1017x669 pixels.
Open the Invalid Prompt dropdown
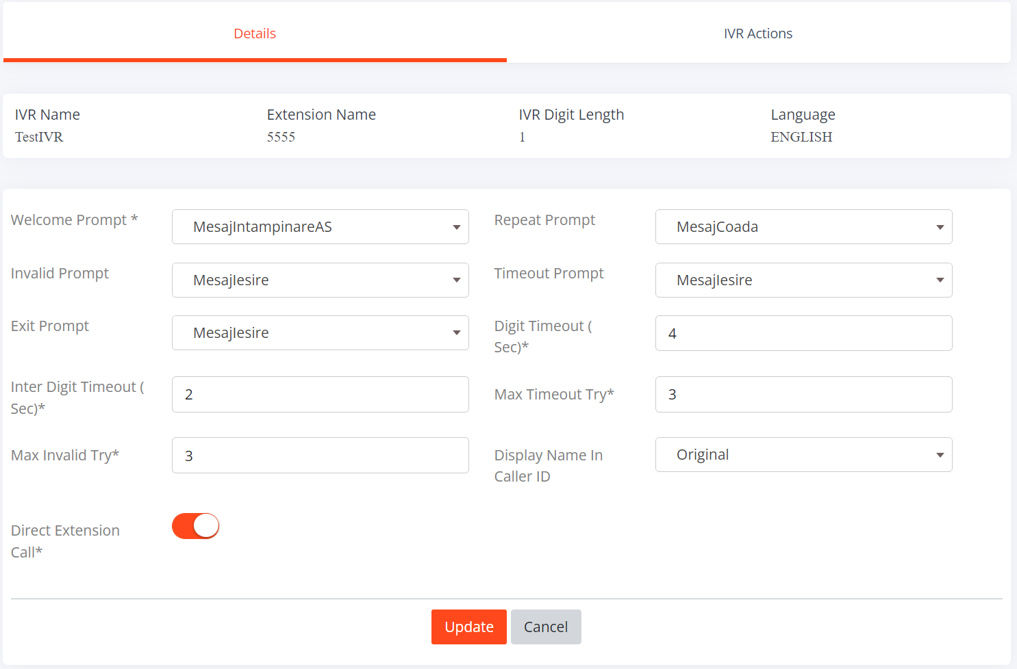[321, 280]
